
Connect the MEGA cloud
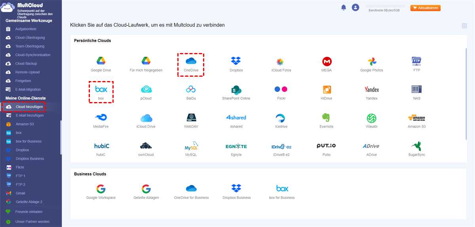pyautogui.click(x=327, y=64)
